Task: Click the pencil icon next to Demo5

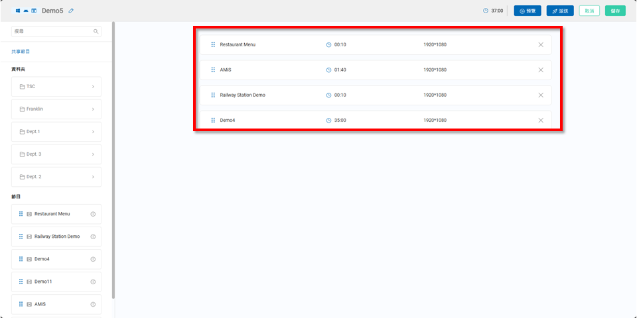Action: pyautogui.click(x=72, y=11)
